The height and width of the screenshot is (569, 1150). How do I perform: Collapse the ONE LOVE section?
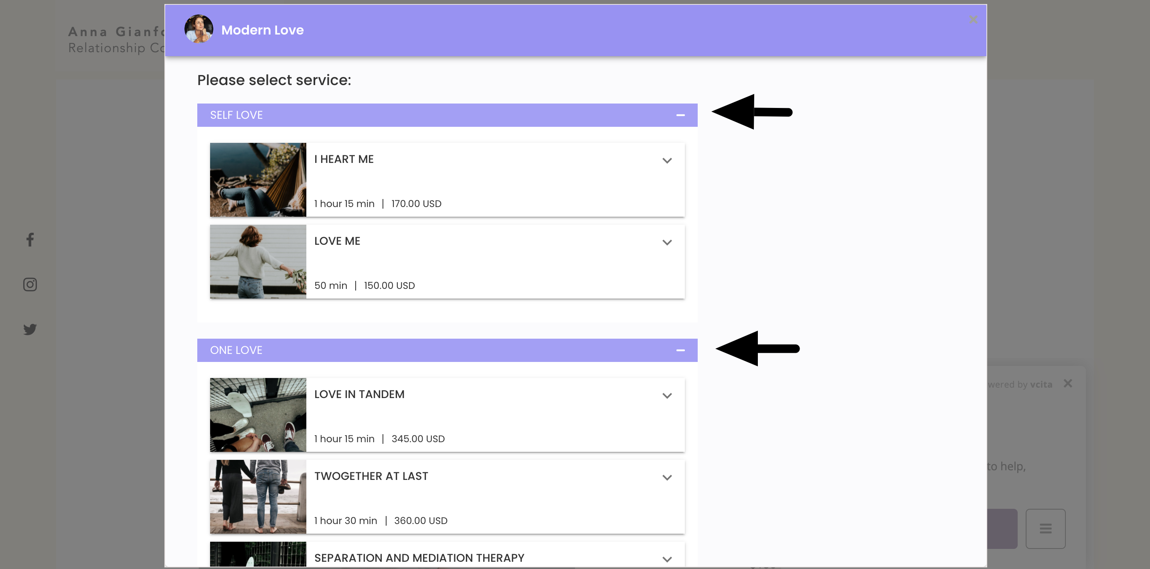(x=680, y=350)
